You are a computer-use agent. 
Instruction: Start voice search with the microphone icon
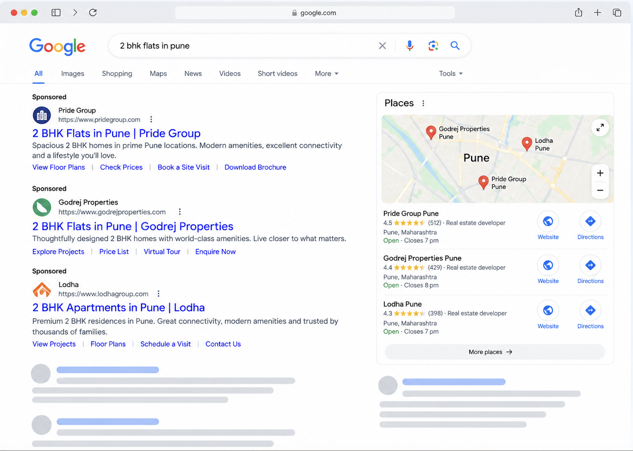point(409,46)
